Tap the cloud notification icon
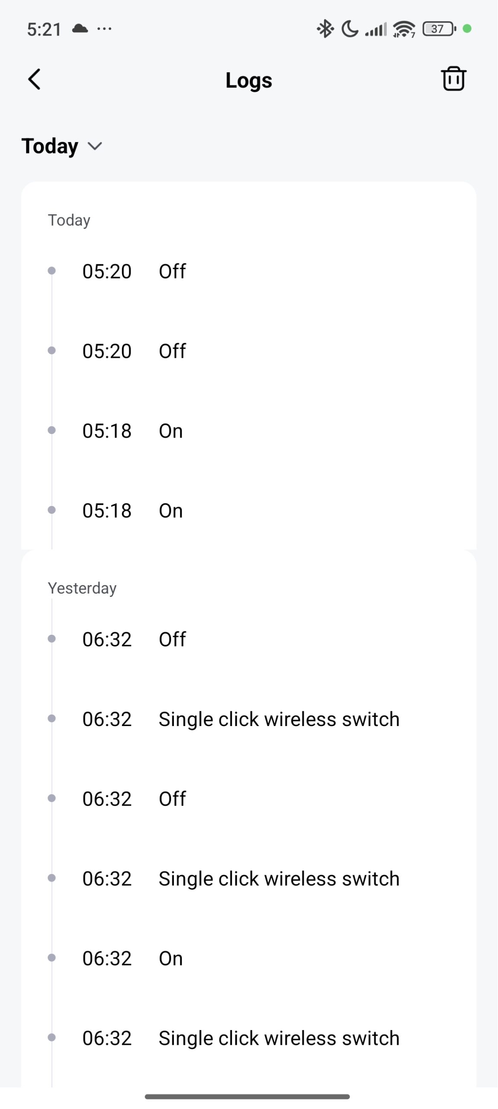The width and height of the screenshot is (498, 1109). click(80, 29)
